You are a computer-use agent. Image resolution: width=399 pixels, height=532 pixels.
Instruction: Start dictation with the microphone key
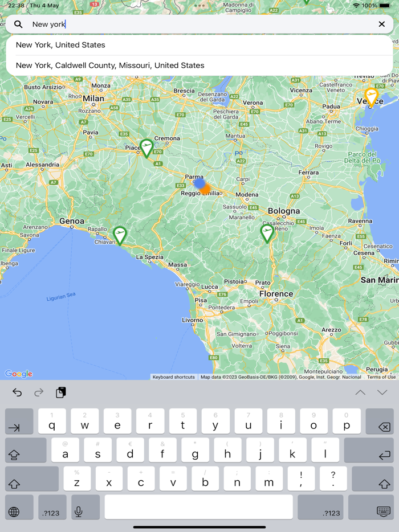click(x=85, y=507)
